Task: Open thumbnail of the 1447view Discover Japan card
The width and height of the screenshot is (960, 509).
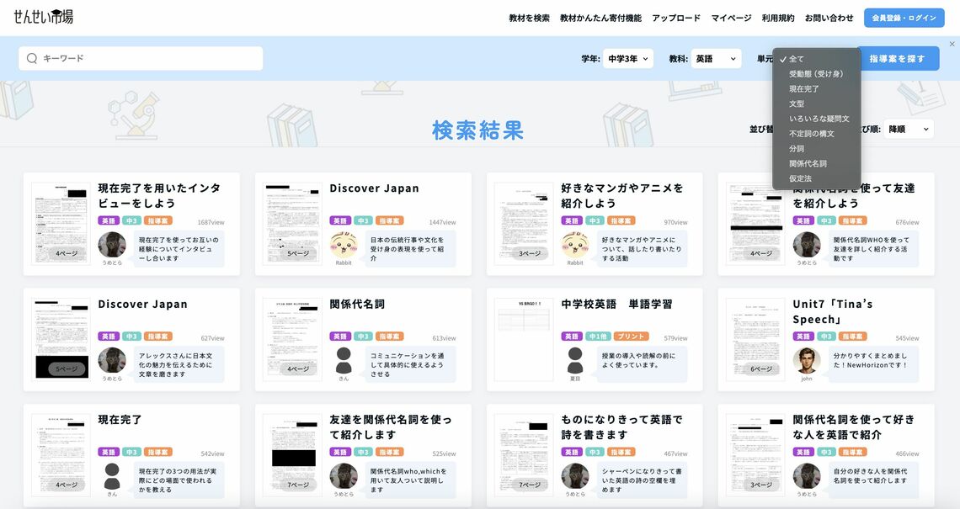Action: point(292,223)
